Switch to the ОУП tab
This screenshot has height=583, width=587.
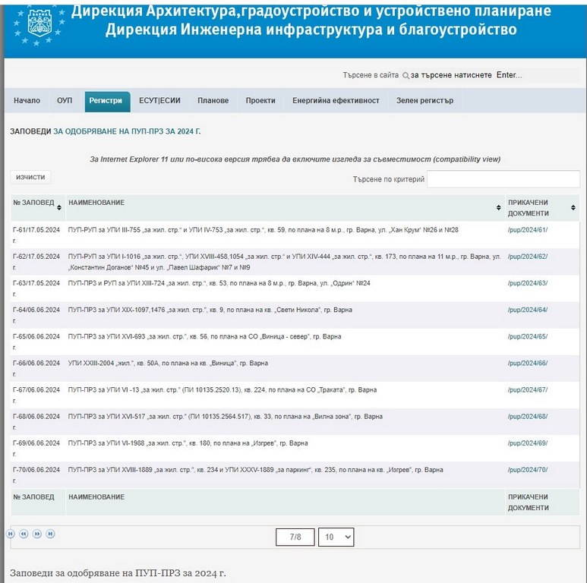65,101
